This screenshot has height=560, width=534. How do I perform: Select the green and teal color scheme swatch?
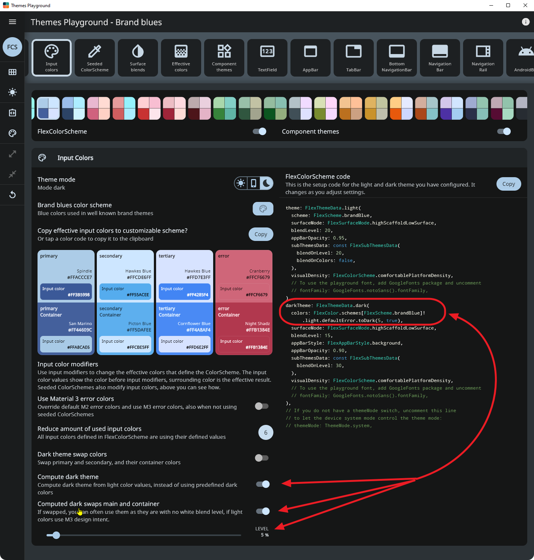pos(224,108)
